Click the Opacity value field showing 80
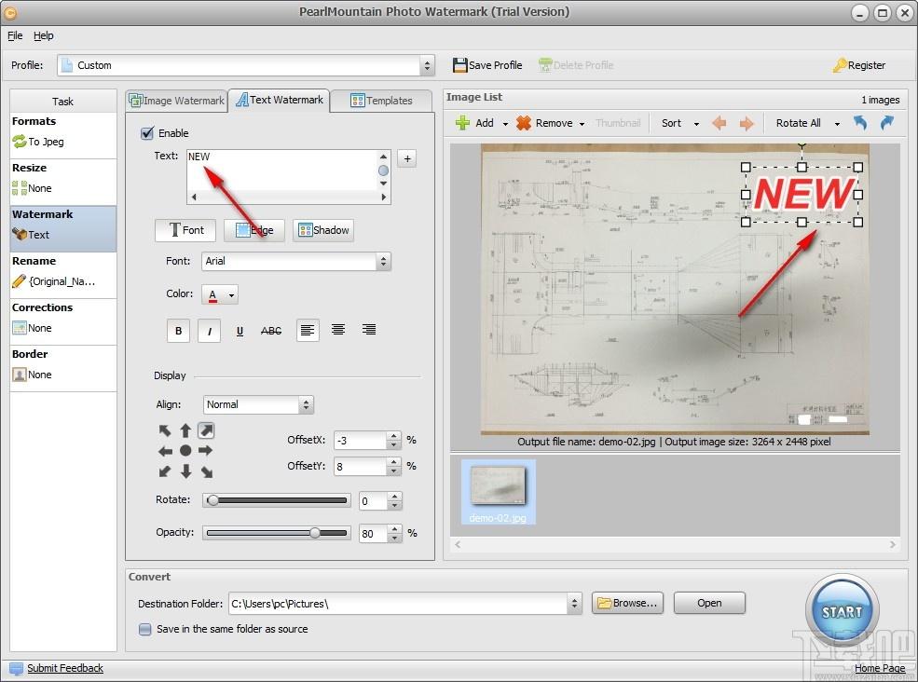Viewport: 918px width, 682px height. (373, 534)
